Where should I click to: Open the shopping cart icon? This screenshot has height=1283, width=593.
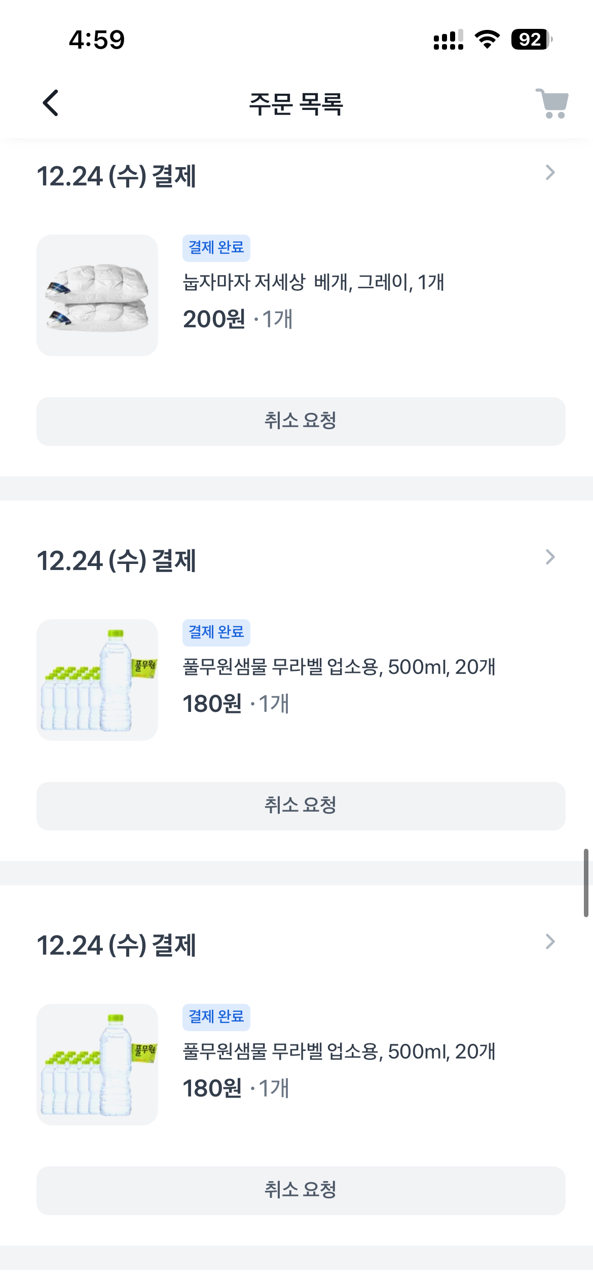[x=552, y=103]
